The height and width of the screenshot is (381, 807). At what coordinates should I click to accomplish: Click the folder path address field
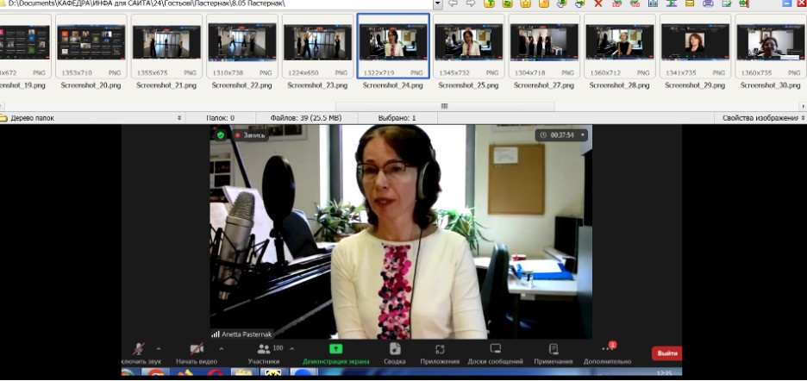pyautogui.click(x=216, y=3)
